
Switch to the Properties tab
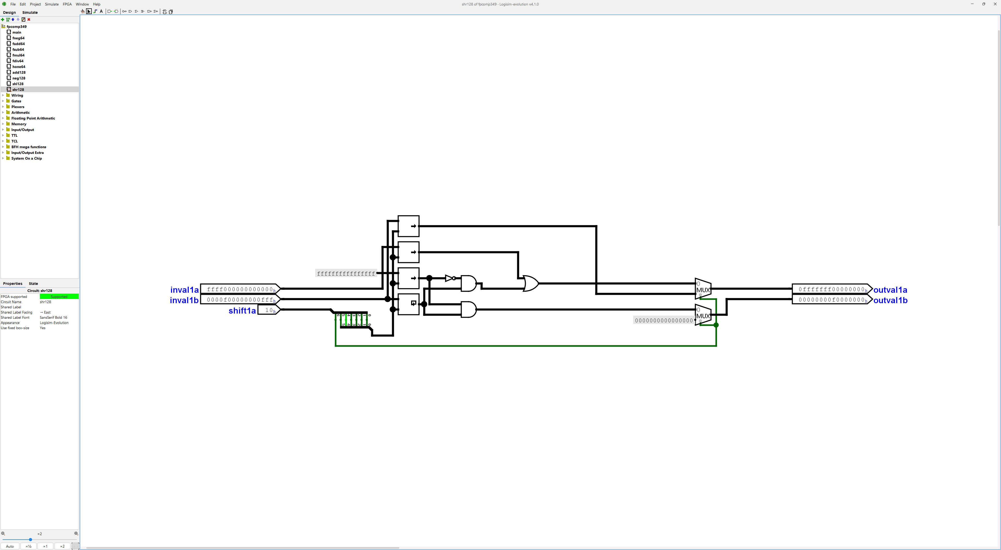point(13,284)
